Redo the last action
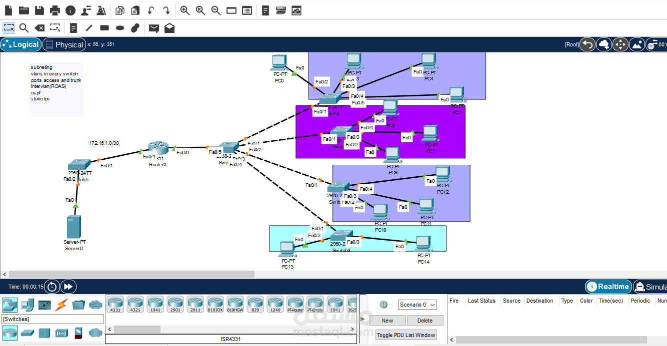The image size is (667, 346). [x=166, y=10]
